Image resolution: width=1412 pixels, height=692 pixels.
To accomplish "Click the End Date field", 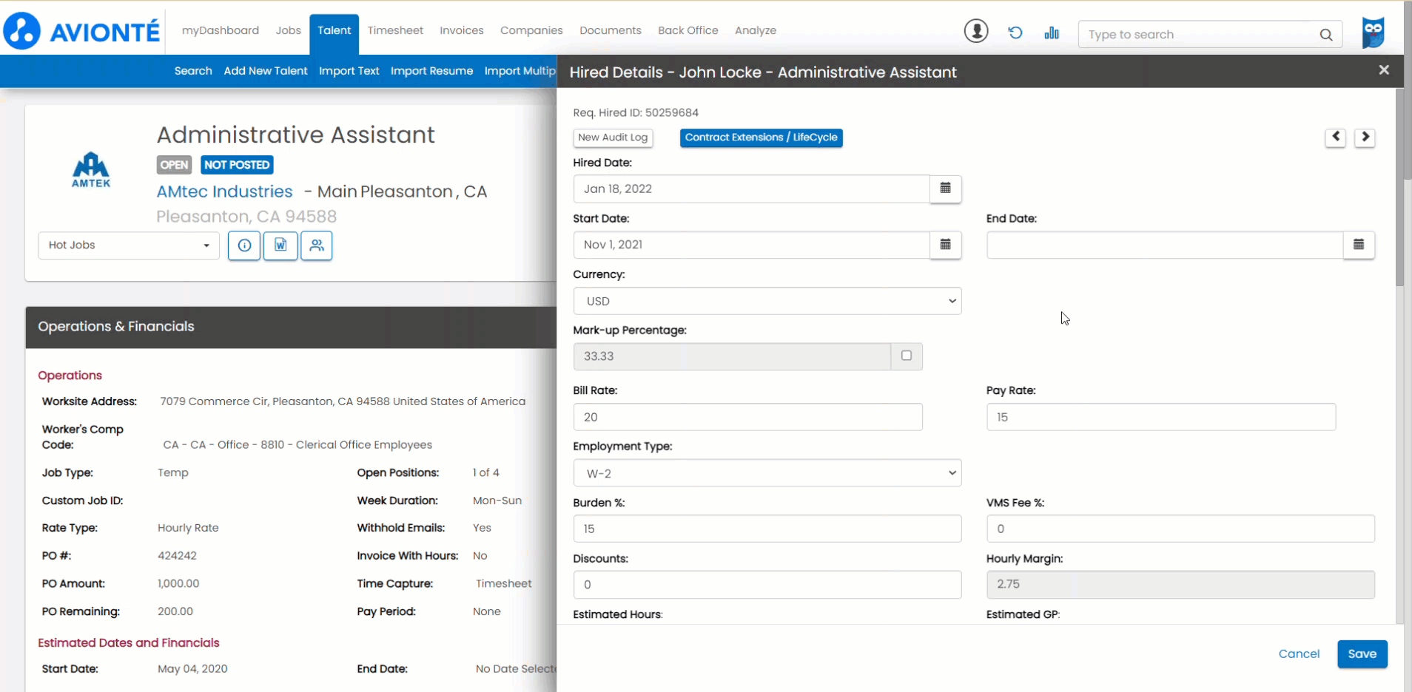I will click(x=1165, y=245).
